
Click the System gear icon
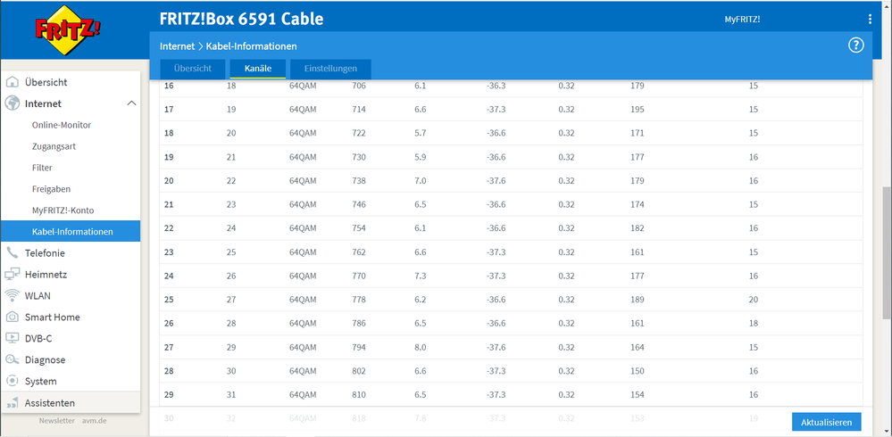coord(13,382)
